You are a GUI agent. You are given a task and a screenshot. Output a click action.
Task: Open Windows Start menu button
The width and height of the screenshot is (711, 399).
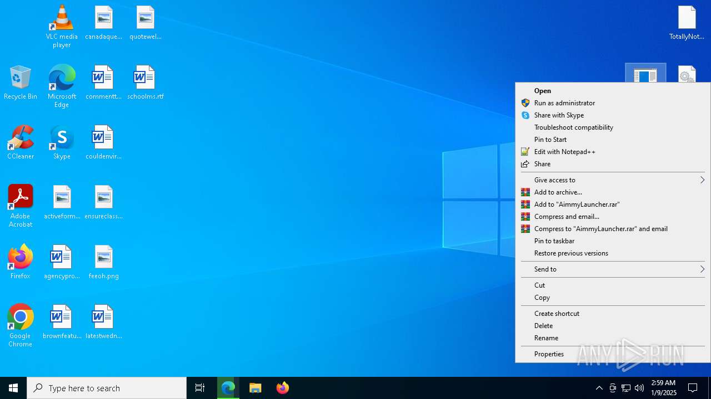(x=13, y=388)
